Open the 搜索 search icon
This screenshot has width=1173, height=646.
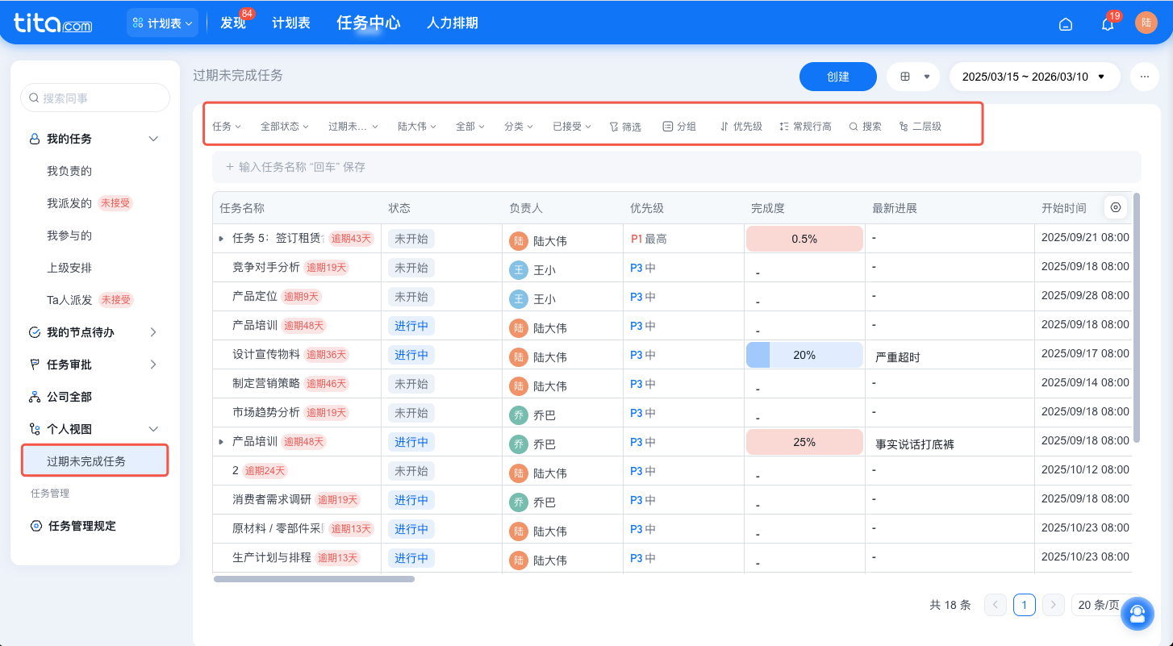[864, 126]
